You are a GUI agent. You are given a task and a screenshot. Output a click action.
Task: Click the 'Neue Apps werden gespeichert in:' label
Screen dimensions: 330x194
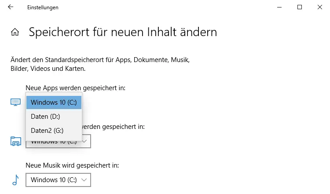(x=76, y=88)
